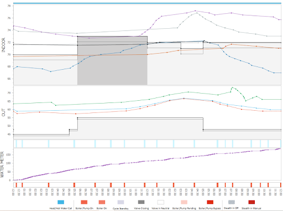Click the Stealth in Manual legend label

(251, 208)
